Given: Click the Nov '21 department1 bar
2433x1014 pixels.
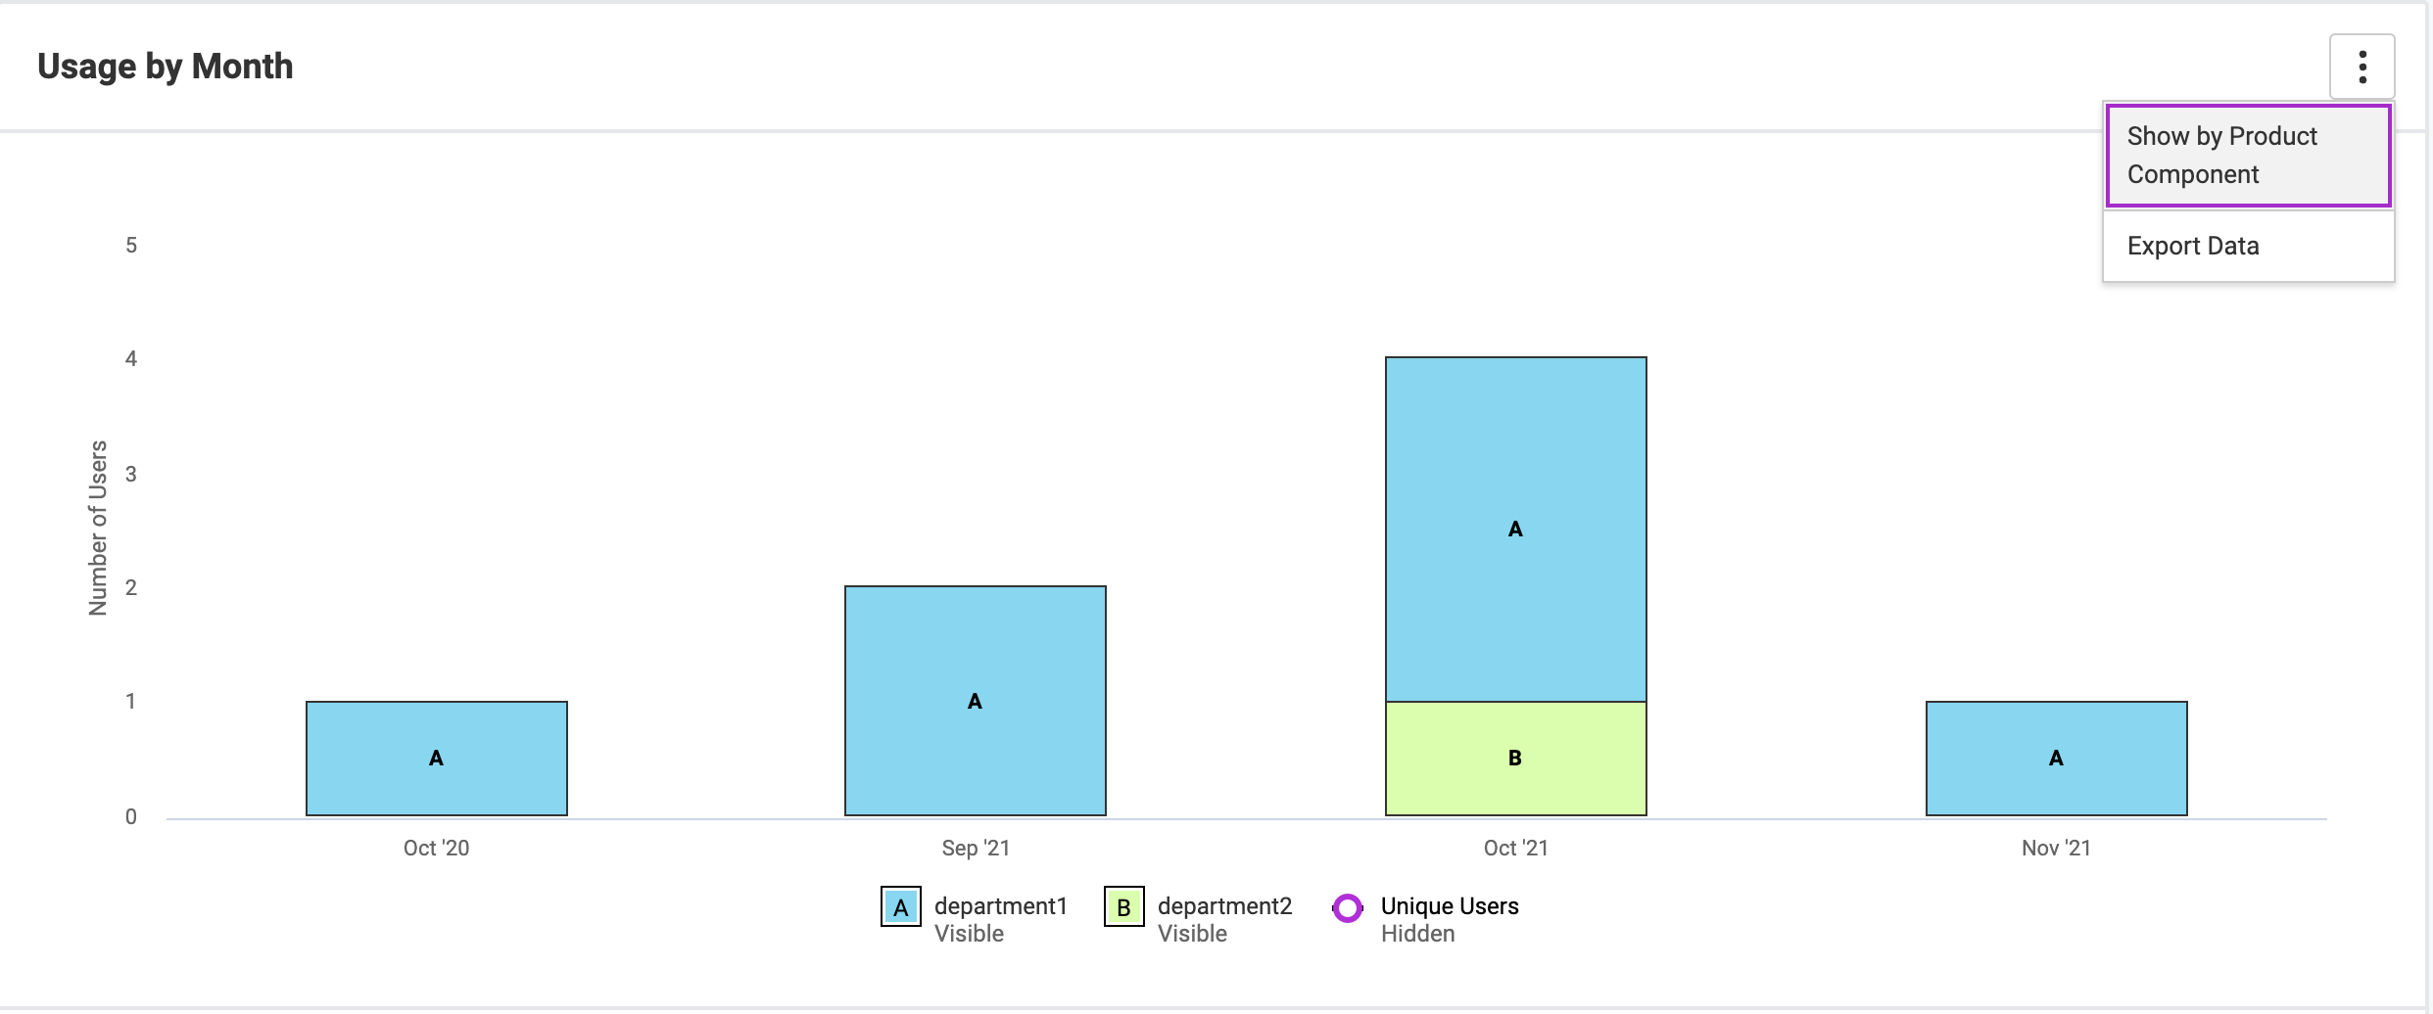Looking at the screenshot, I should [2056, 759].
